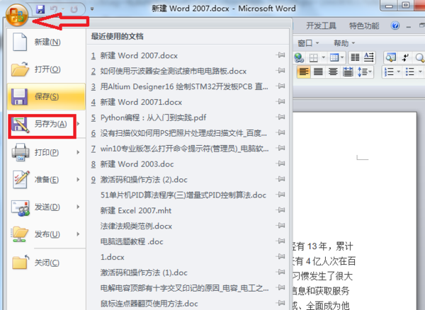The image size is (425, 310).
Task: Click the 打印(P) printer icon
Action: [x=21, y=152]
